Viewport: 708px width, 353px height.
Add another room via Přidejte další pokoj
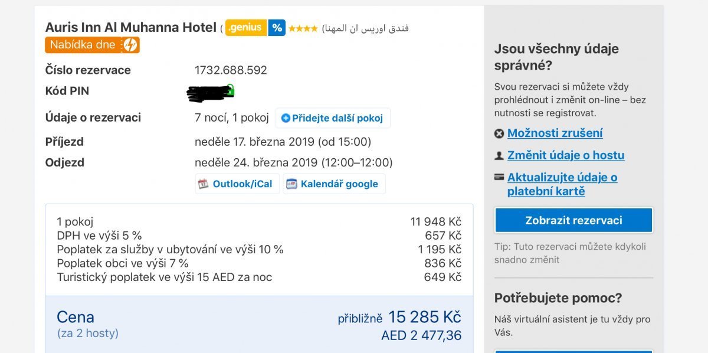[x=337, y=118]
